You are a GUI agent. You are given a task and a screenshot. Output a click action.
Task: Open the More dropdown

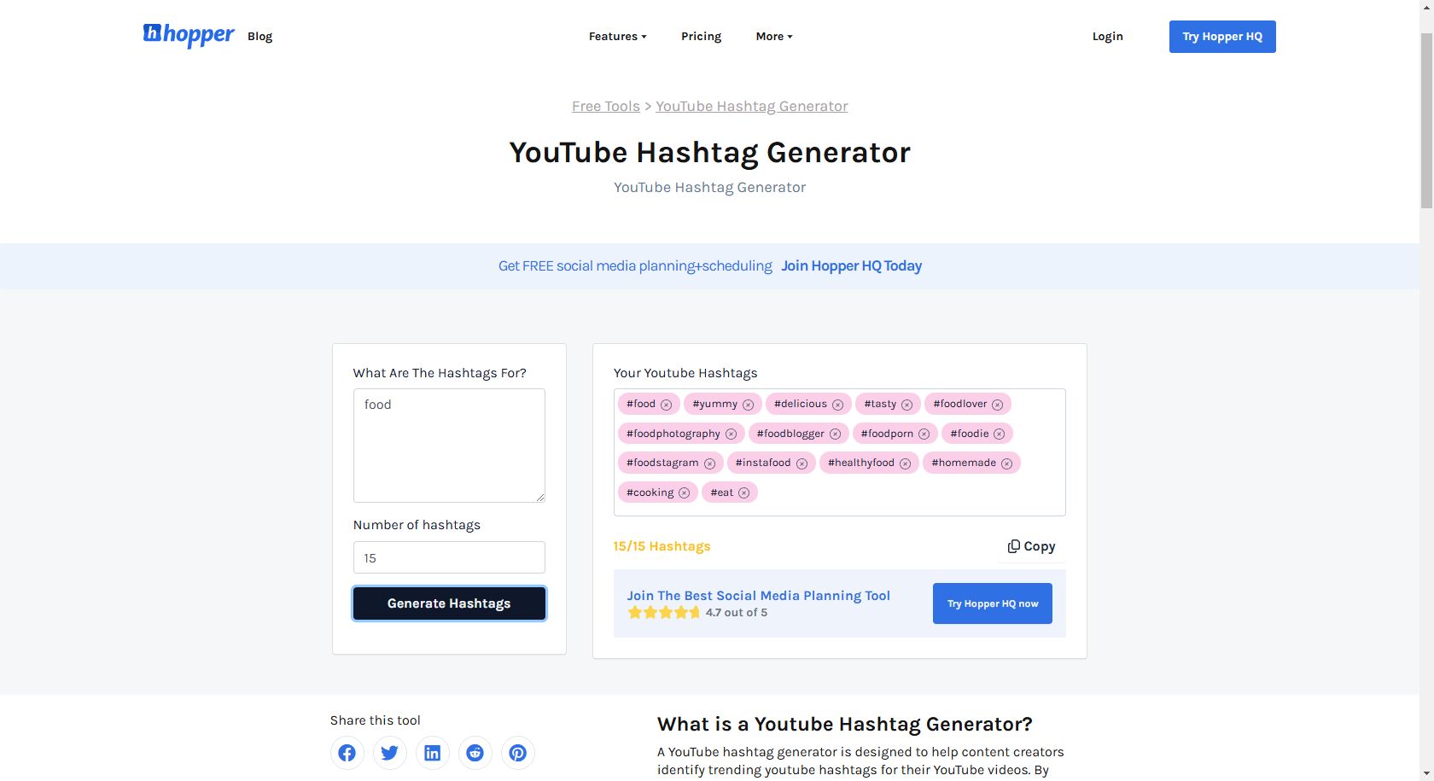(x=772, y=36)
